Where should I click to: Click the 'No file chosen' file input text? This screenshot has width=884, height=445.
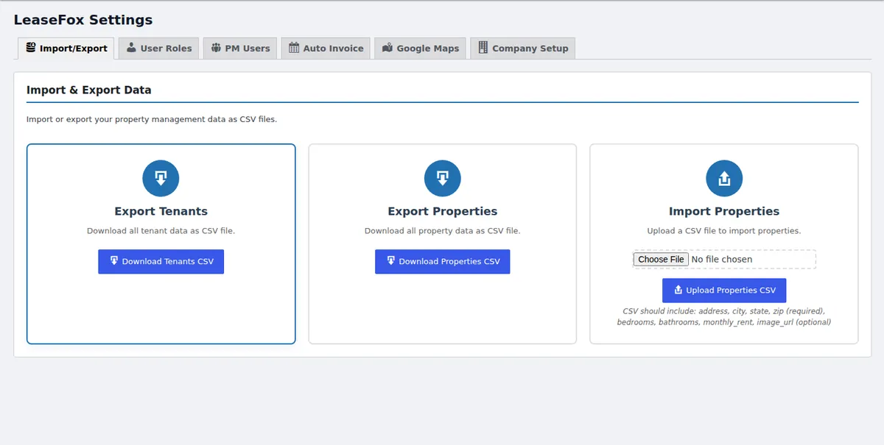722,259
